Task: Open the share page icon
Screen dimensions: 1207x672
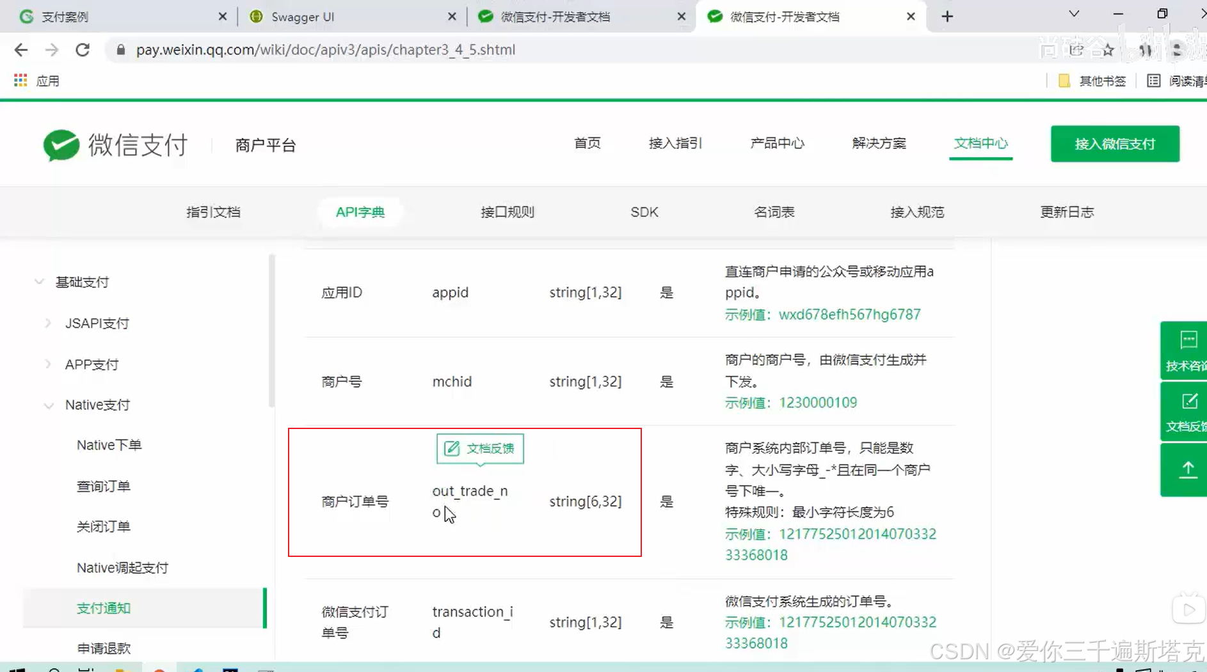Action: click(x=1076, y=50)
